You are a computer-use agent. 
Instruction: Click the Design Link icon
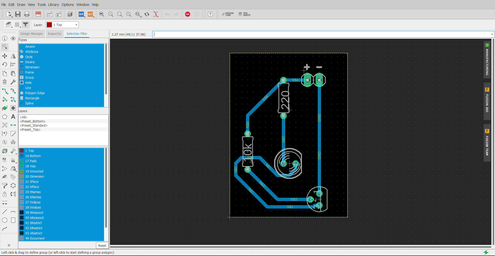click(228, 14)
